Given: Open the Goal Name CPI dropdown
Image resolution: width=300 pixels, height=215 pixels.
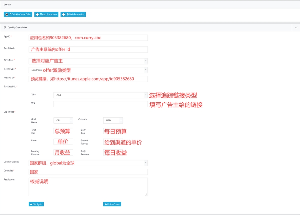Looking at the screenshot, I should tap(63, 120).
